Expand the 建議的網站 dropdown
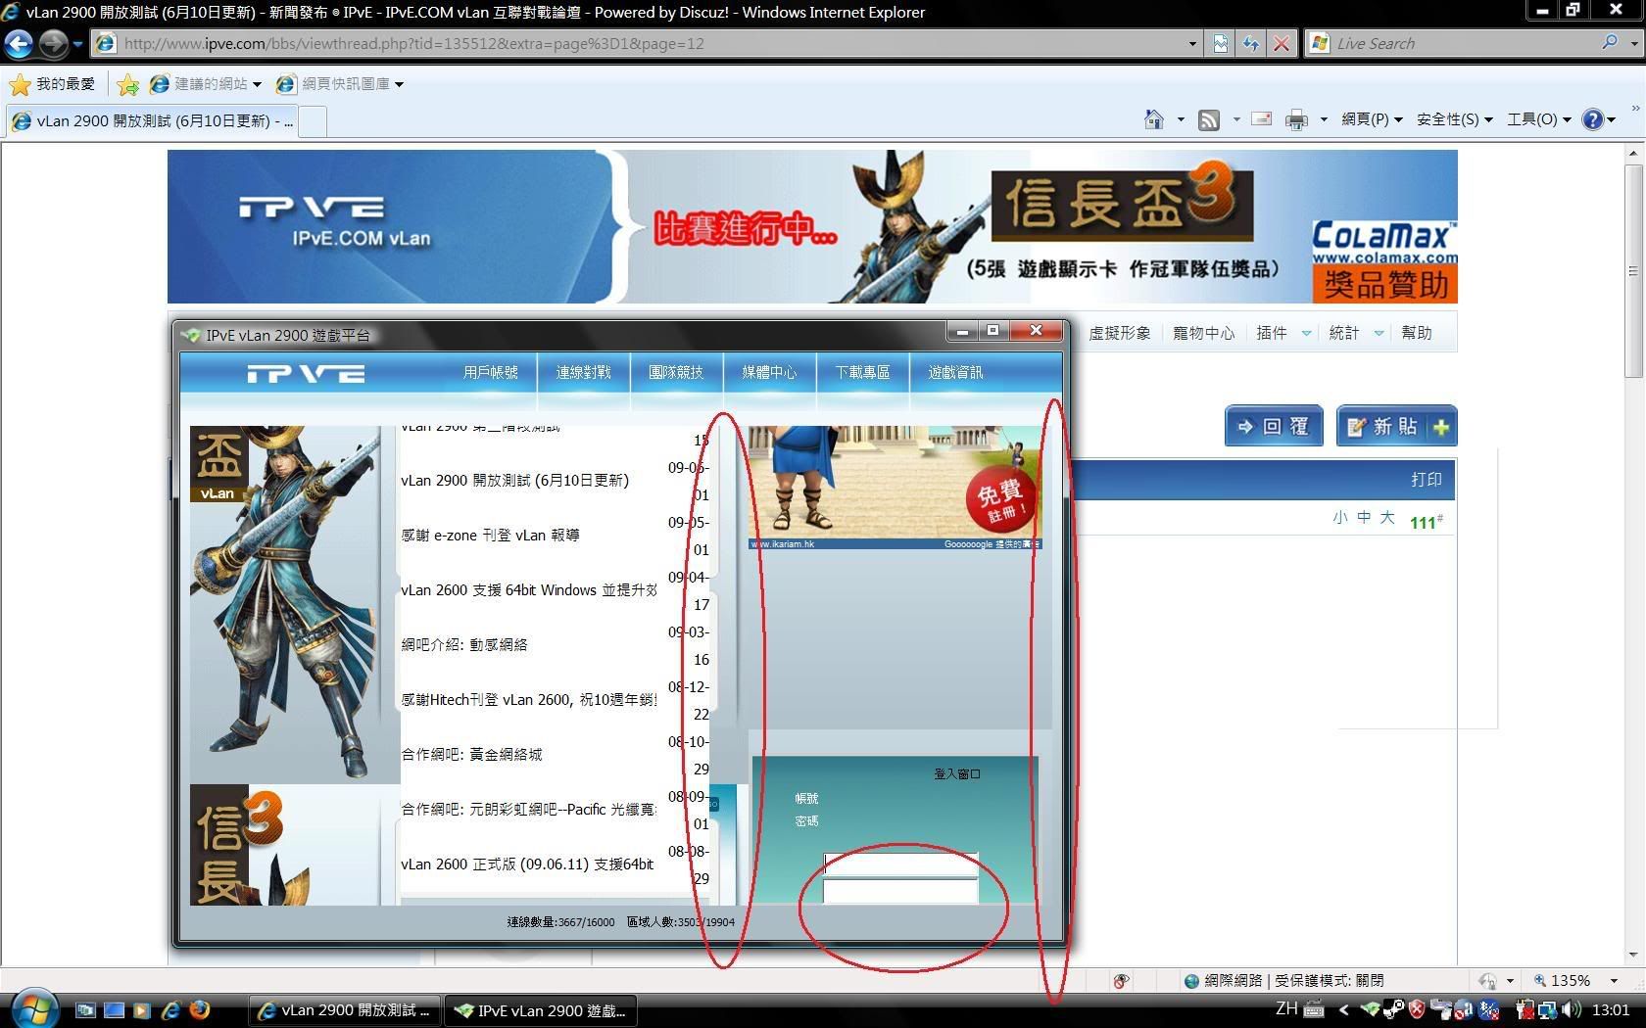 (257, 85)
